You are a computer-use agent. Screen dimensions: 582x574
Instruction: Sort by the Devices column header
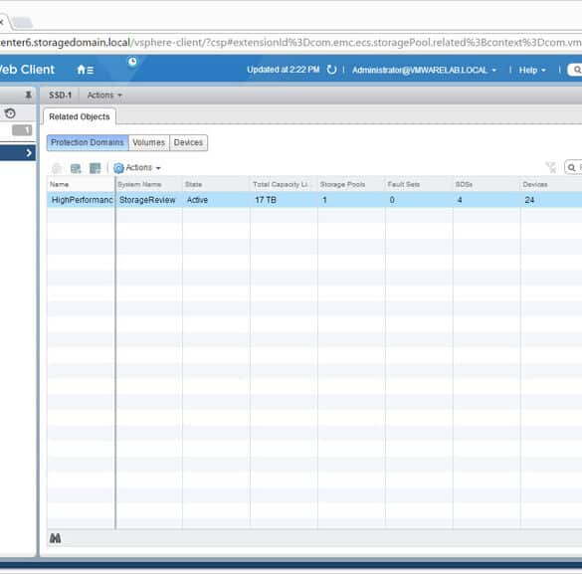pyautogui.click(x=551, y=184)
